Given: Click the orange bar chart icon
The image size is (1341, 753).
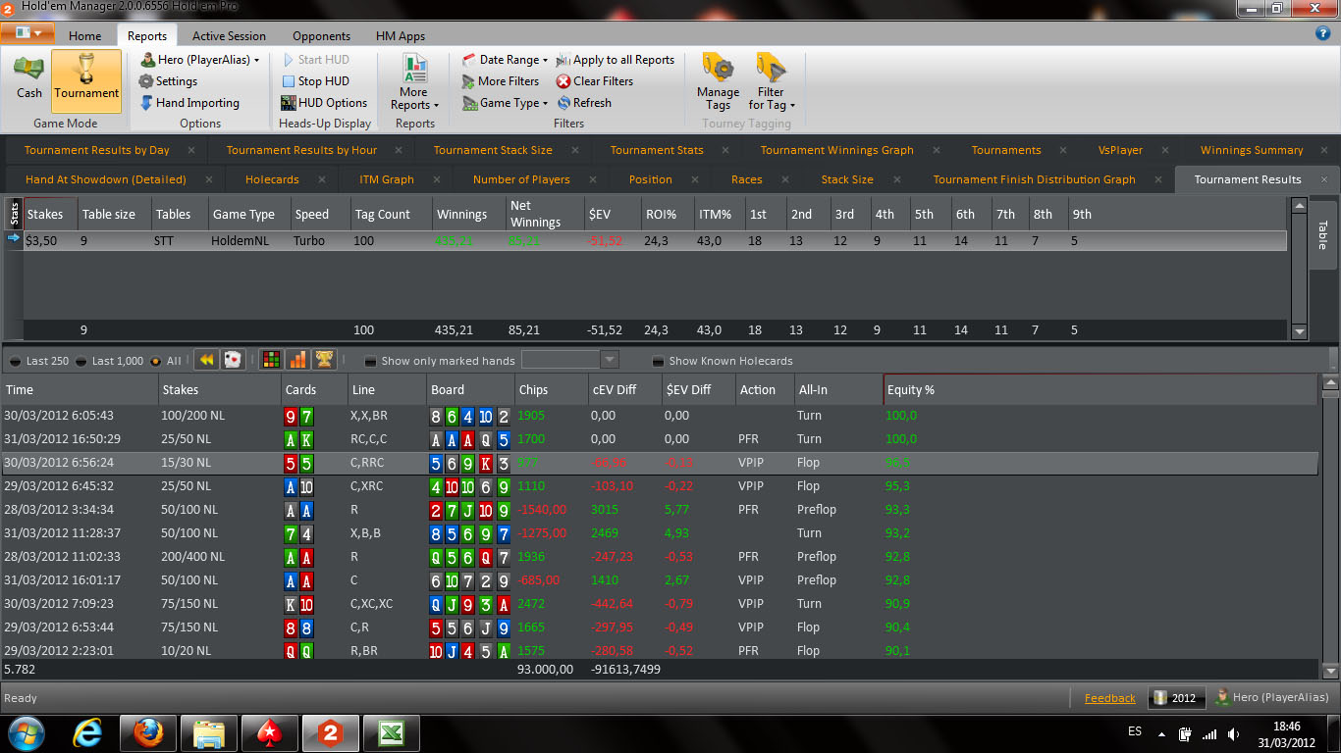Looking at the screenshot, I should tap(297, 360).
